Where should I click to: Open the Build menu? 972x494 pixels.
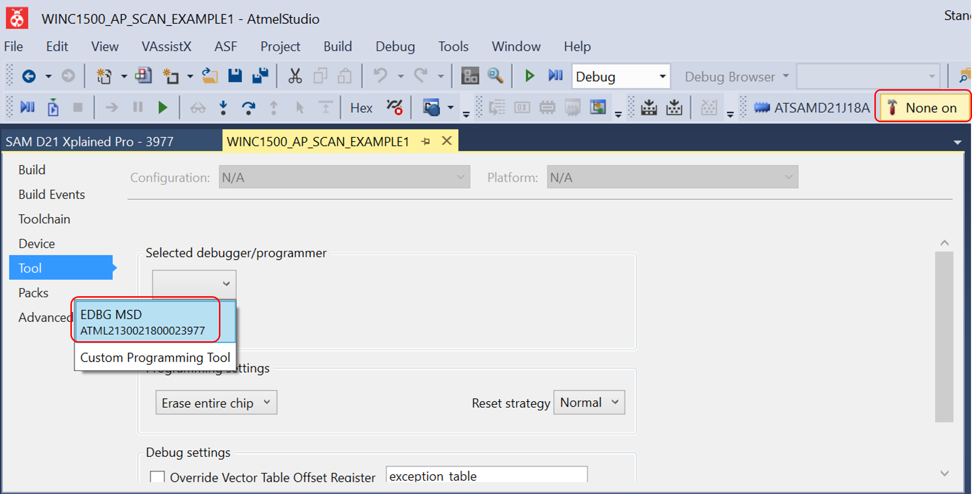337,47
